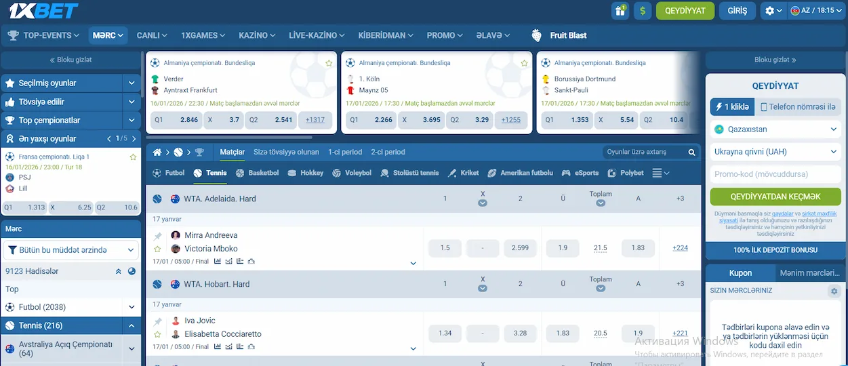Open the settings gear in header
This screenshot has width=848, height=366.
772,11
